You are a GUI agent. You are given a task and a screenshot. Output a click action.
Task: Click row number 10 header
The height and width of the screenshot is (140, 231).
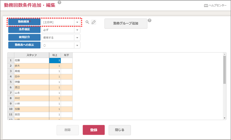(11, 109)
